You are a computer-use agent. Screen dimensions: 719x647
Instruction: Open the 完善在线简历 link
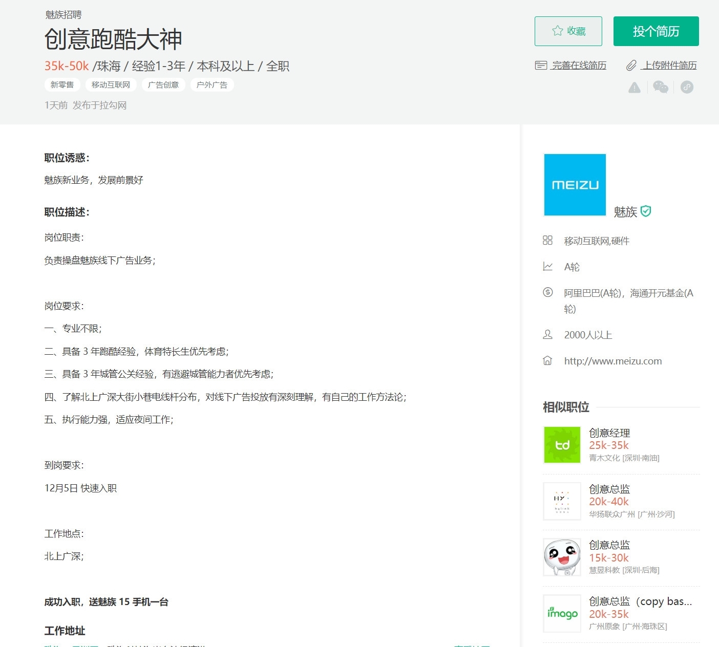click(579, 66)
